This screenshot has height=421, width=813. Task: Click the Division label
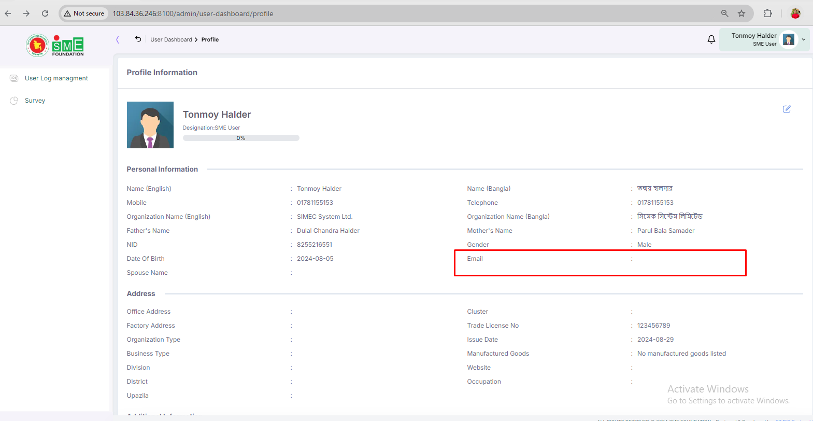point(138,368)
